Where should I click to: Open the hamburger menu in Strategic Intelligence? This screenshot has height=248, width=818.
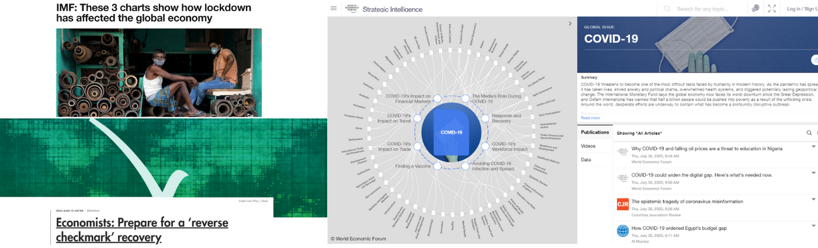click(x=334, y=8)
